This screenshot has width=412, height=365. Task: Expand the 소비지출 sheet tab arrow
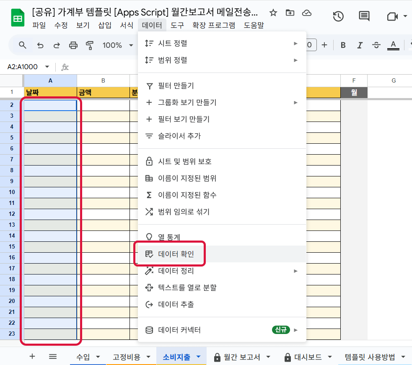tap(198, 357)
